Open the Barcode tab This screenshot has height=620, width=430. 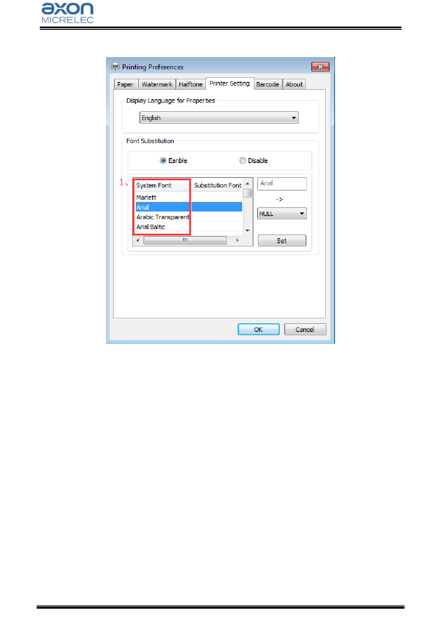pyautogui.click(x=268, y=84)
